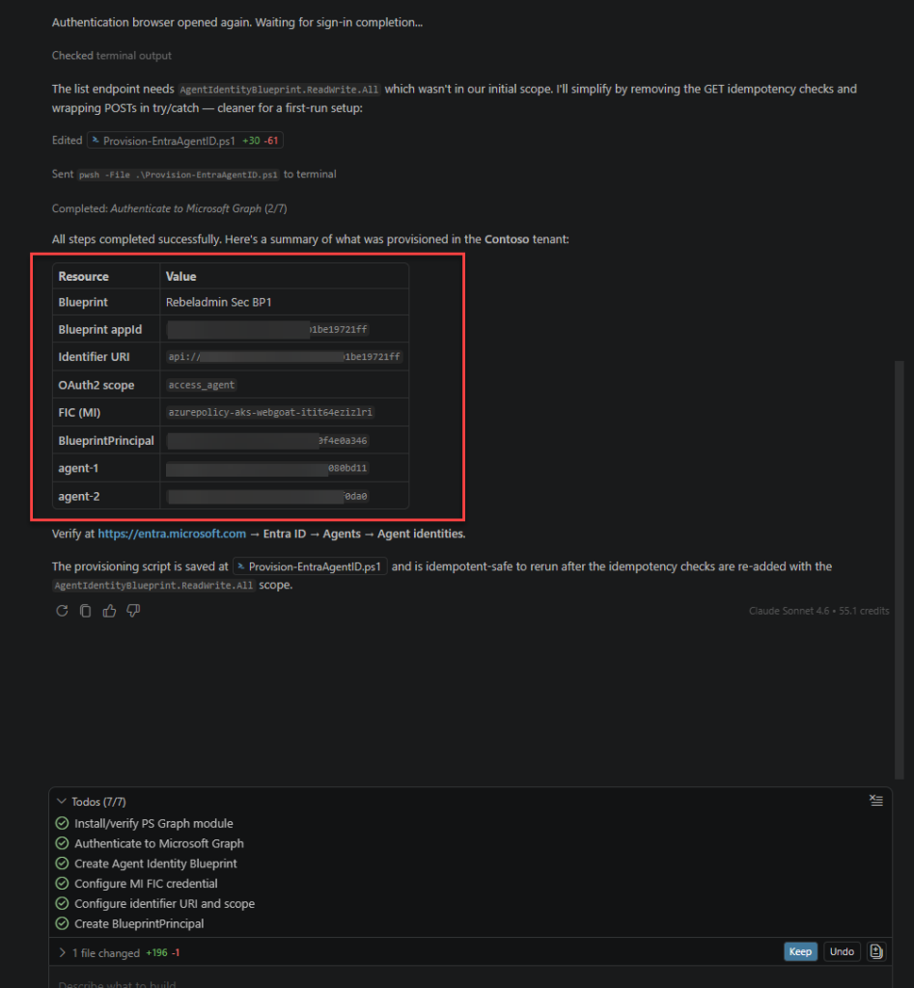
Task: Select the azurepolicy-aks-webgoat FIC value
Action: pos(270,412)
